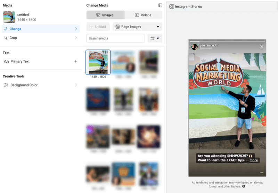
Task: Click the panel collapse icon beside Change Media
Action: 160,5
